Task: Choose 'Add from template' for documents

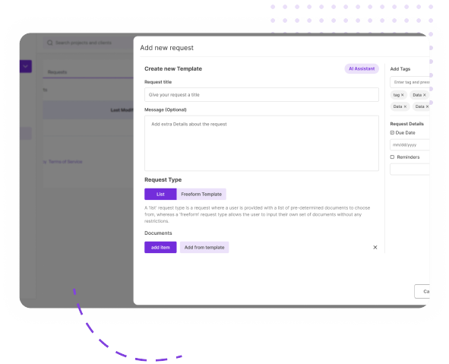Action: point(204,248)
